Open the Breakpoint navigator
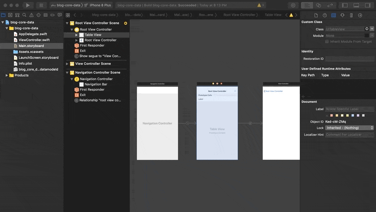376x212 pixels. pyautogui.click(x=53, y=15)
